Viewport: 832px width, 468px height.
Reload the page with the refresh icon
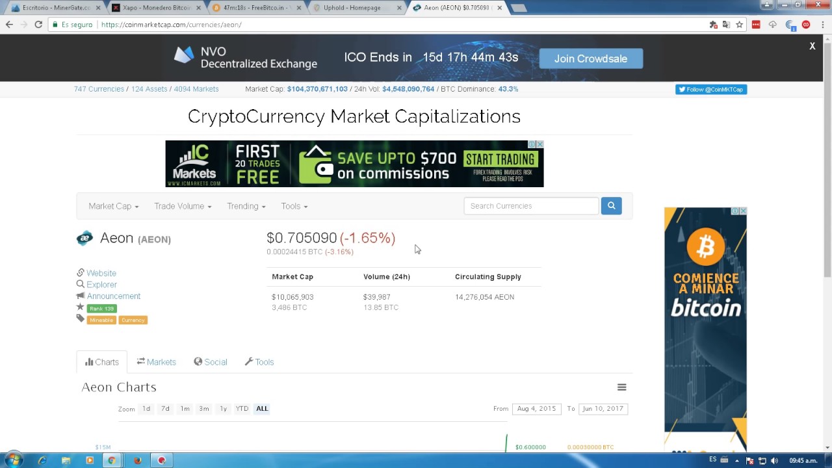tap(38, 25)
